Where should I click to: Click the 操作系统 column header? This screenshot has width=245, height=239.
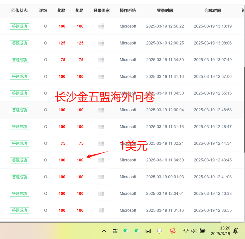(128, 11)
